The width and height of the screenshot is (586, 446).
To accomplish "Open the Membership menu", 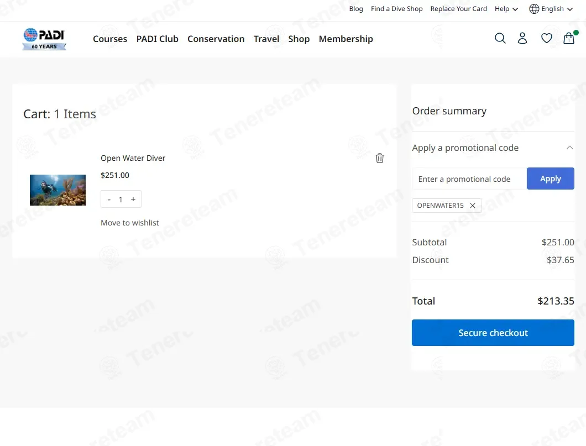I will (x=346, y=39).
